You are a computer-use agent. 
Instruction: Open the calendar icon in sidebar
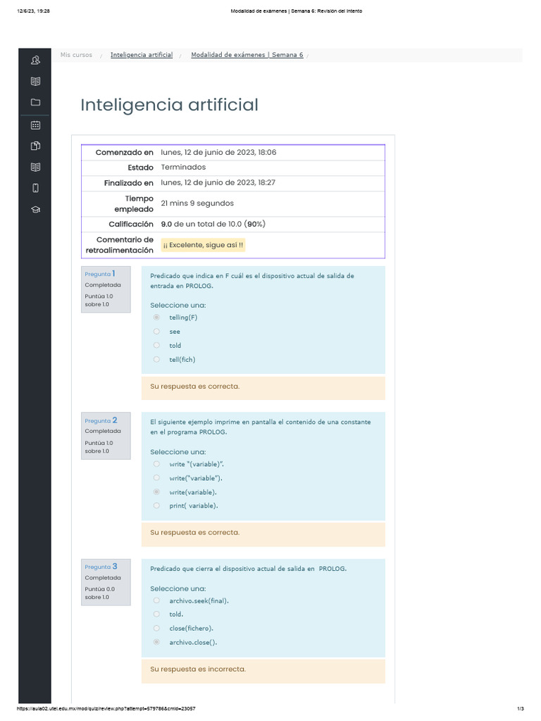point(35,125)
